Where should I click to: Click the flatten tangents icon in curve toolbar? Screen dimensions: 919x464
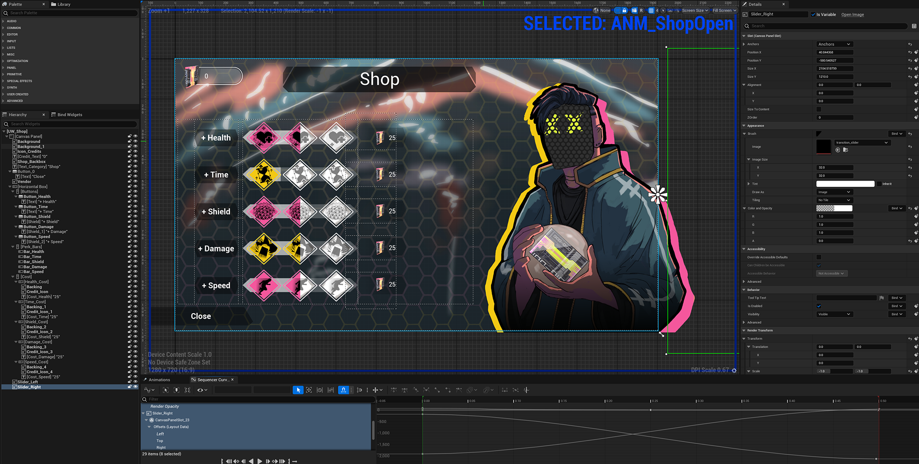[504, 390]
